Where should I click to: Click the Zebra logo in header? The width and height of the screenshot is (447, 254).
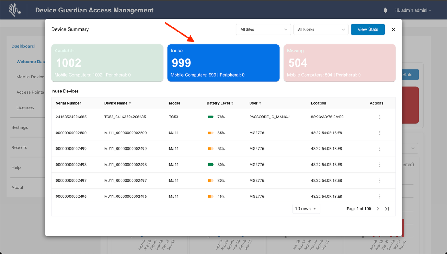[14, 10]
